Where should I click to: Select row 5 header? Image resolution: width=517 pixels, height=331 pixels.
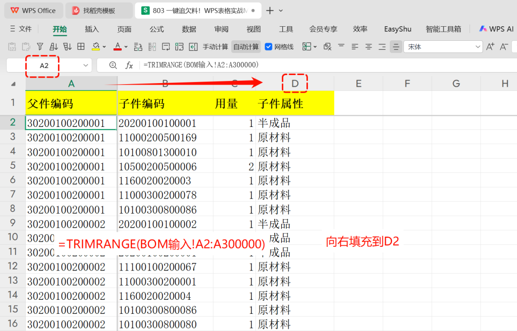[13, 165]
